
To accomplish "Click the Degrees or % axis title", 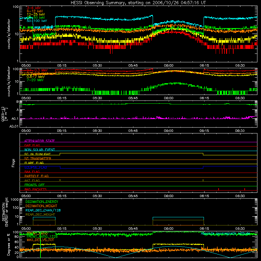I will [x=8, y=244].
